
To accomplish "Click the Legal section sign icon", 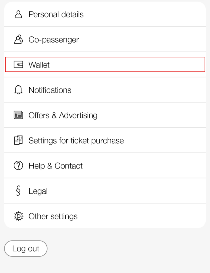I will click(18, 191).
